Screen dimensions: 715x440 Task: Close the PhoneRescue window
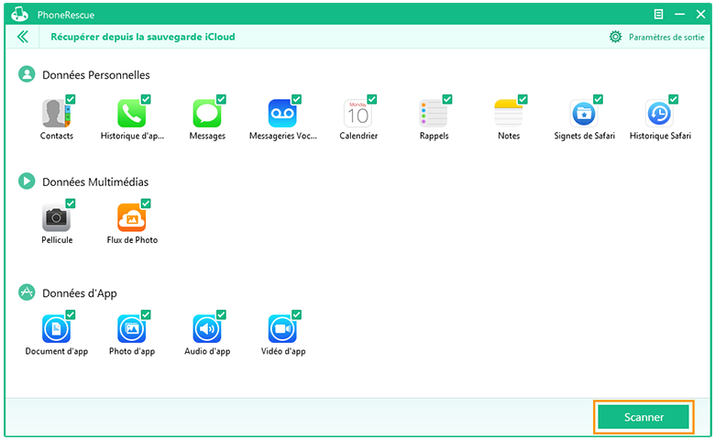(x=701, y=15)
